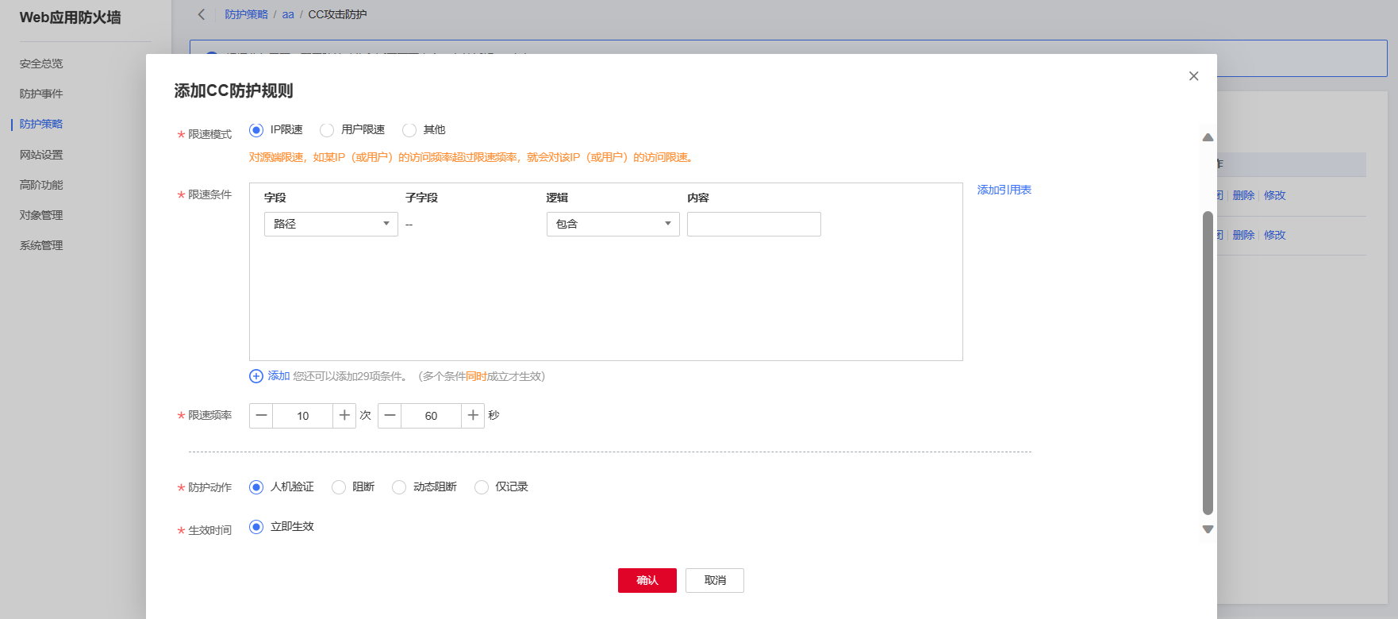
Task: Increase the rate limit seconds value
Action: click(473, 416)
